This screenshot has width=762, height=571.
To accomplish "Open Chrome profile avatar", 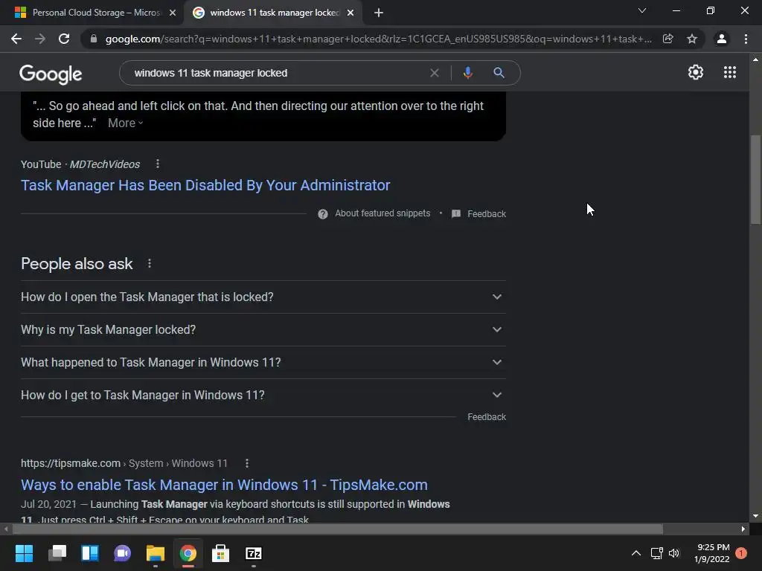I will 722,39.
